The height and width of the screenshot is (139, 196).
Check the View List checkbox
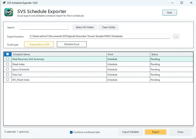pos(8,74)
